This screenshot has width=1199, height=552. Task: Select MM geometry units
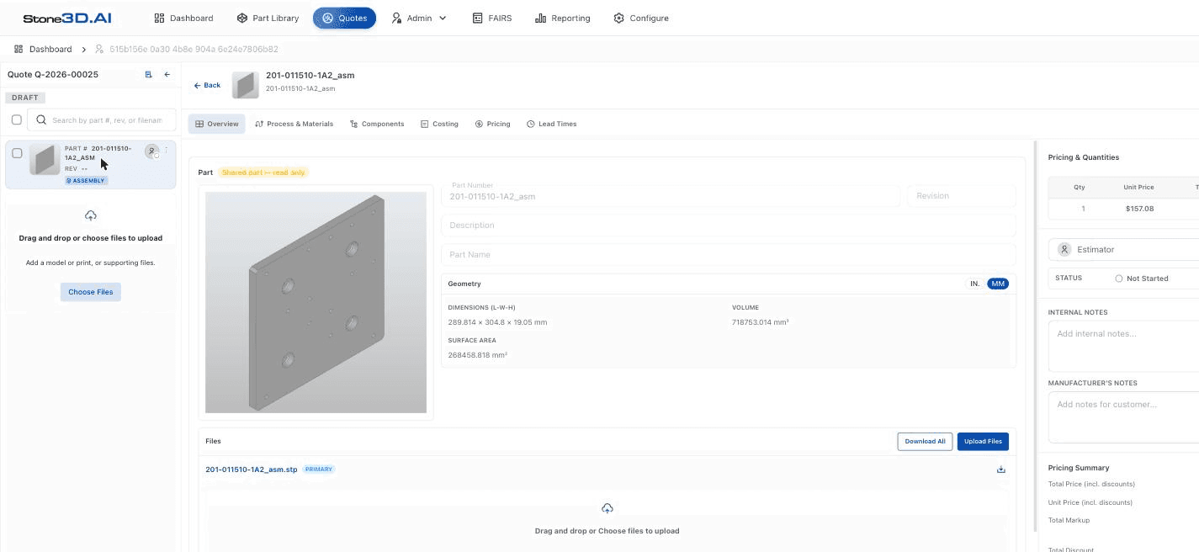(x=998, y=284)
